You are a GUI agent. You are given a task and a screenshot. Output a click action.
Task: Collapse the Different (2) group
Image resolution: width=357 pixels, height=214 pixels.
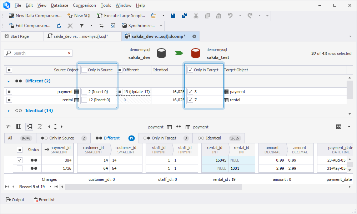(x=9, y=81)
